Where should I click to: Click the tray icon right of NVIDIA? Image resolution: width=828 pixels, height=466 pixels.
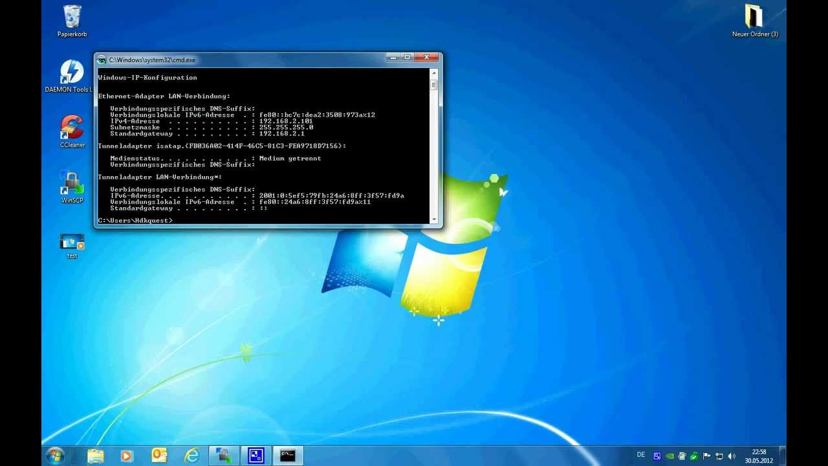[x=682, y=456]
